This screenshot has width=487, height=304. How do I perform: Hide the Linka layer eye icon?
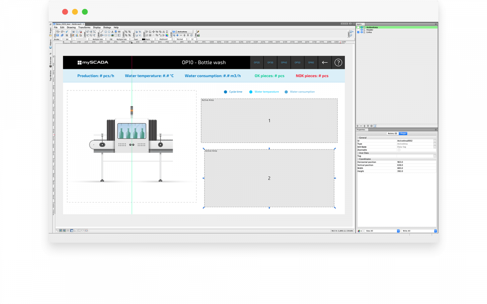pos(362,32)
